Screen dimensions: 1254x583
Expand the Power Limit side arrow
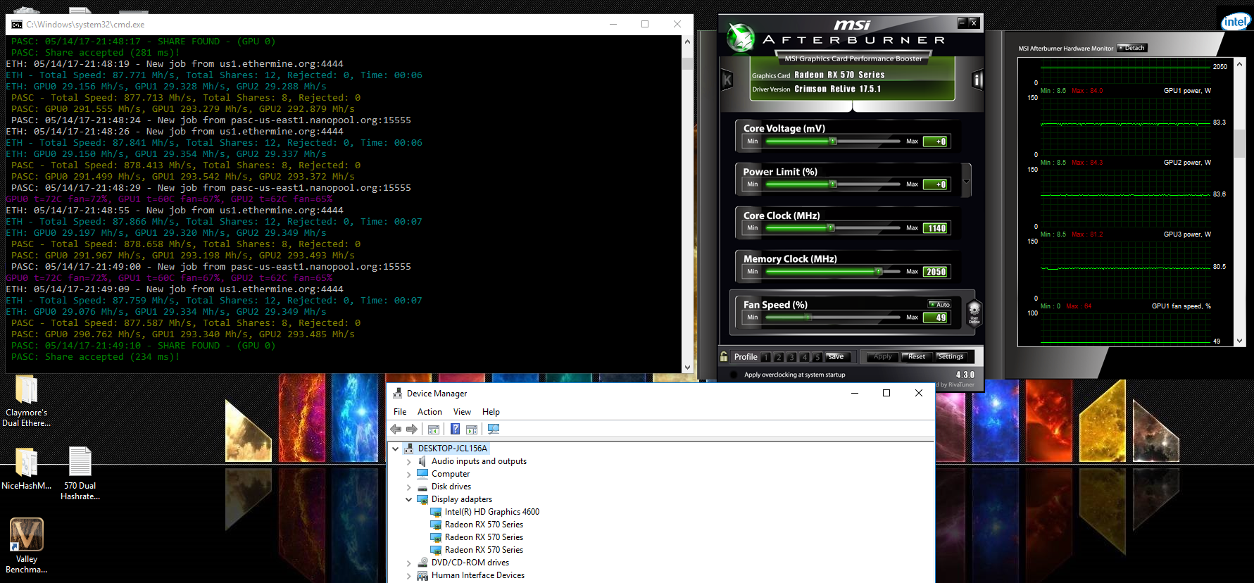pyautogui.click(x=966, y=181)
